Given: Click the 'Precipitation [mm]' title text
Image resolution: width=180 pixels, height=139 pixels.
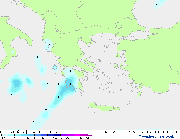Looking at the screenshot, I should (x=18, y=132).
